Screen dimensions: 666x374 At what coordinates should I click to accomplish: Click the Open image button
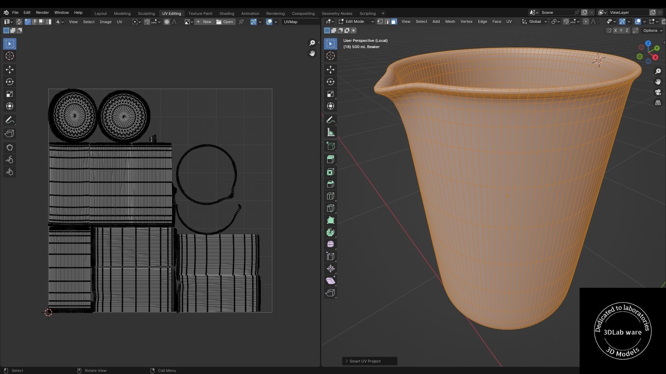225,22
